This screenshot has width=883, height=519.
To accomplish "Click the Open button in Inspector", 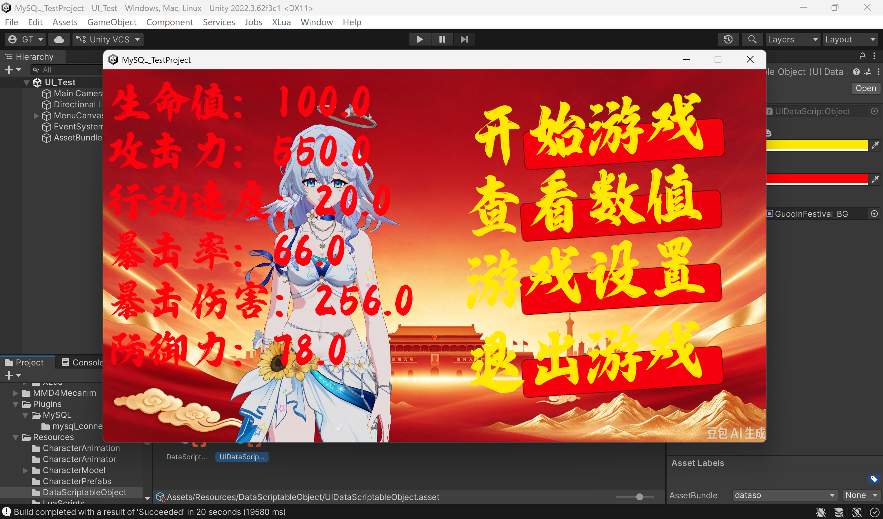I will click(x=865, y=88).
